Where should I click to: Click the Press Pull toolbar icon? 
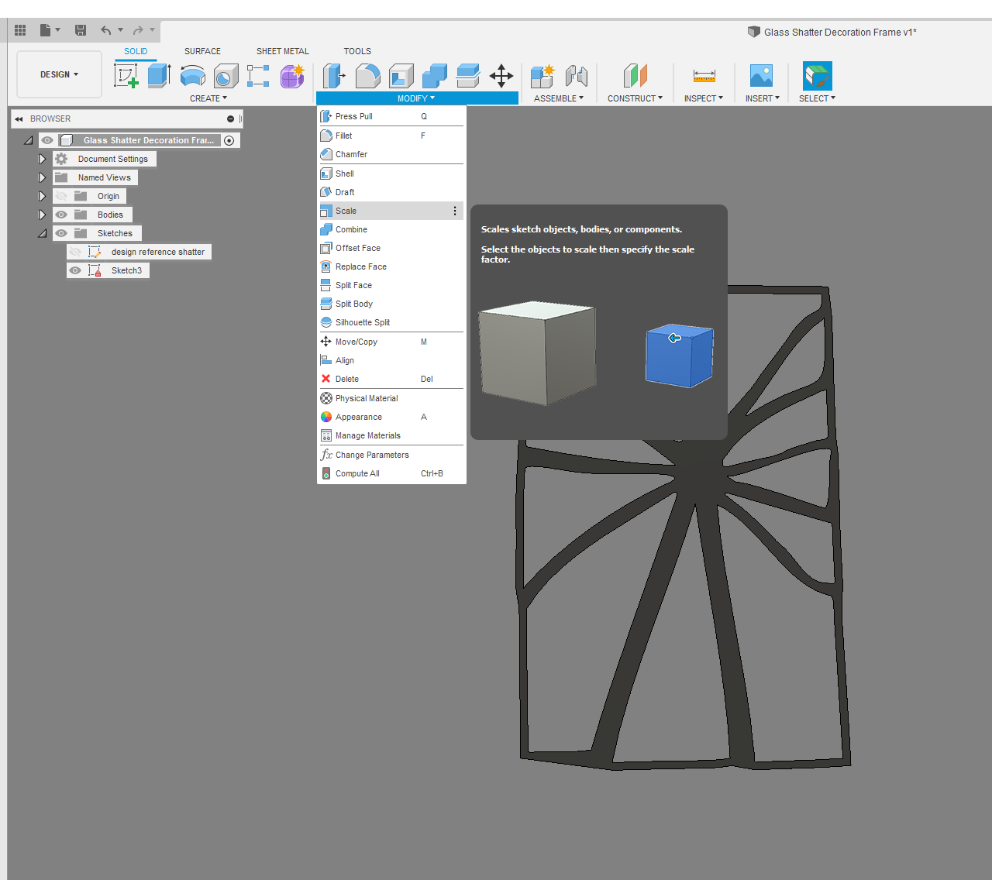click(334, 75)
